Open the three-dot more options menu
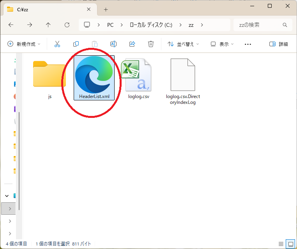The width and height of the screenshot is (297, 249). pyautogui.click(x=248, y=44)
